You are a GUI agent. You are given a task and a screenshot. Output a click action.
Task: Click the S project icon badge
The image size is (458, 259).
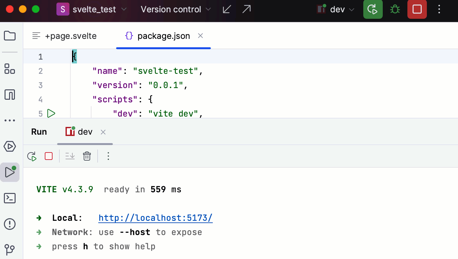pyautogui.click(x=63, y=9)
